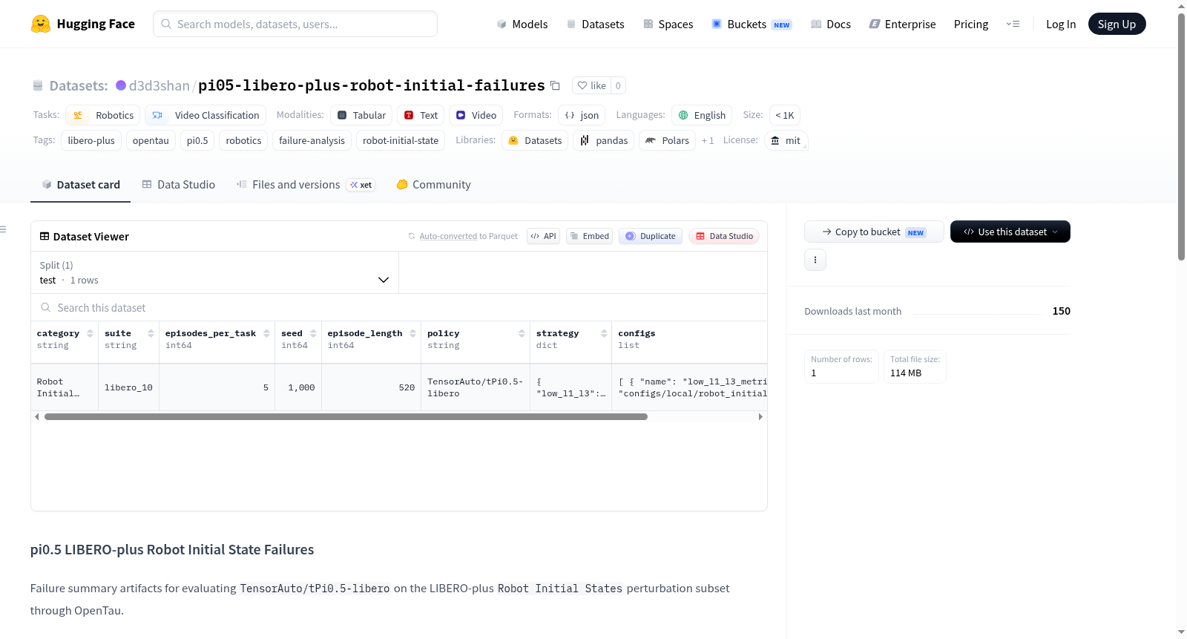This screenshot has height=639, width=1187.
Task: Expand the Split test dropdown
Action: [215, 272]
